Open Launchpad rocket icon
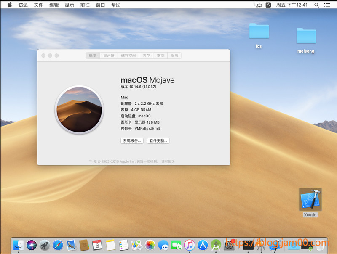The image size is (337, 254). [x=45, y=245]
